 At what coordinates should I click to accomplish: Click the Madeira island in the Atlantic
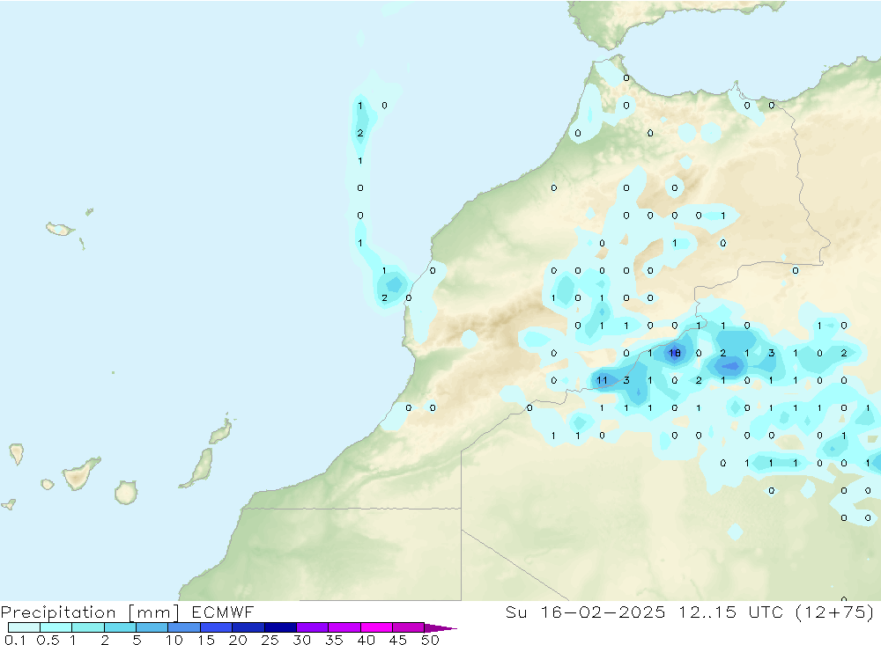[60, 229]
